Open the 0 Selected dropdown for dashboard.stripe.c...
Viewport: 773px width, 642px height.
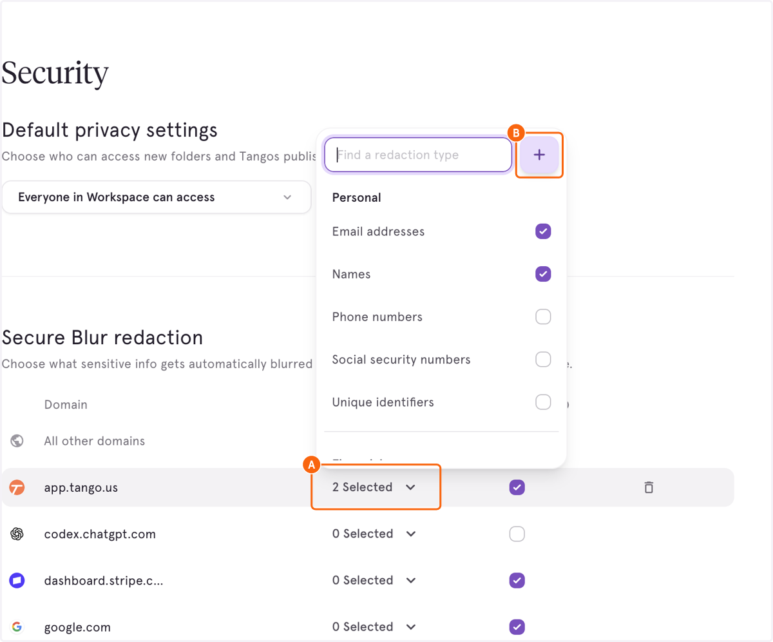tap(374, 580)
